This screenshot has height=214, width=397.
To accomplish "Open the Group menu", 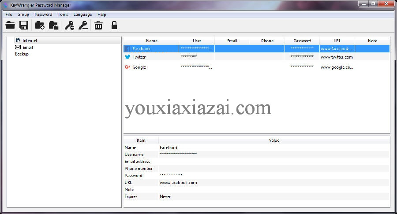I will (23, 15).
